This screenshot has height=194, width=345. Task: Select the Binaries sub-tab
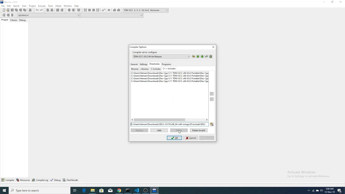coord(135,69)
